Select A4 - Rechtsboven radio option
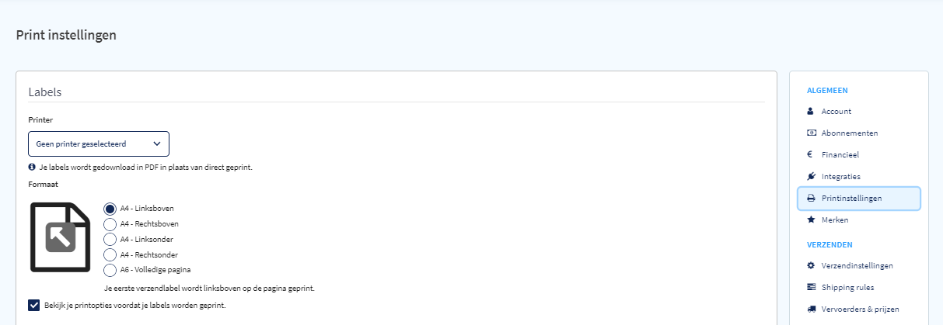 [x=110, y=224]
